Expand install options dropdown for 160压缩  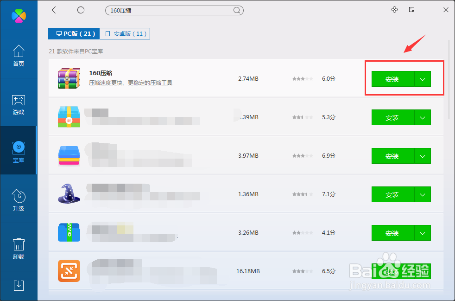tap(423, 79)
